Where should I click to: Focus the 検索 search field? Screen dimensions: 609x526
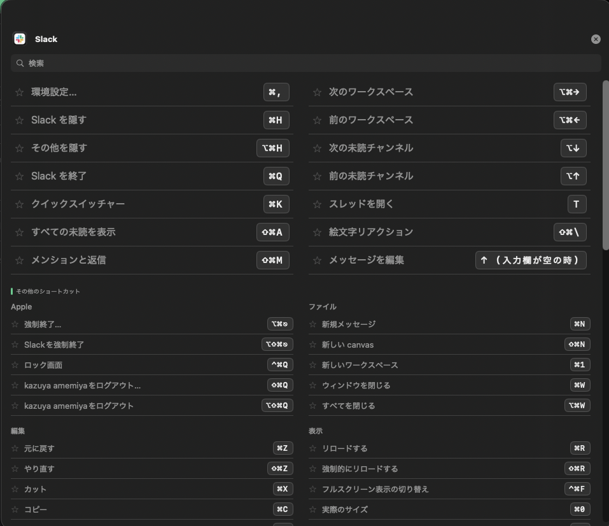point(305,63)
